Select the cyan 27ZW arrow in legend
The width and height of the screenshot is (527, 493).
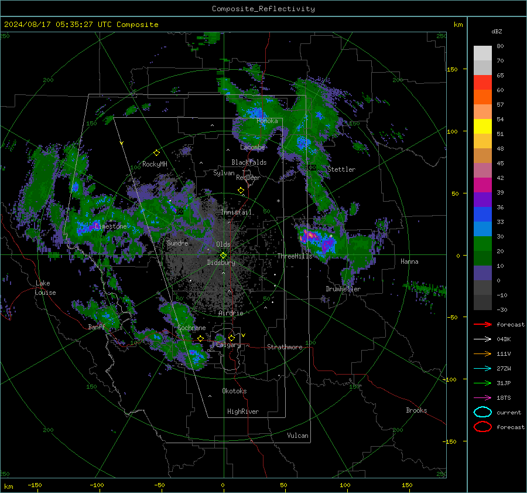pos(482,369)
